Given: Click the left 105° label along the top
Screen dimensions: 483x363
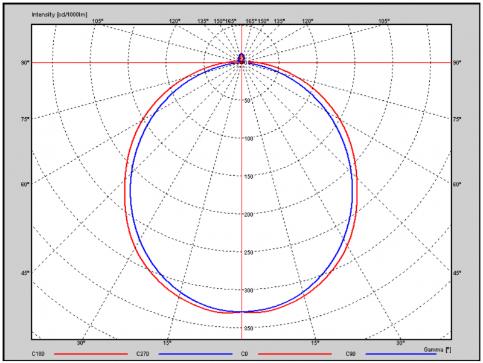Looking at the screenshot, I should (x=98, y=21).
